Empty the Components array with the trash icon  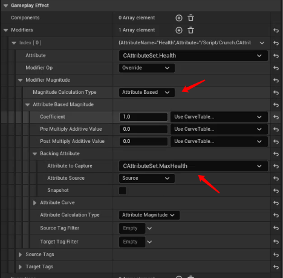tap(190, 18)
